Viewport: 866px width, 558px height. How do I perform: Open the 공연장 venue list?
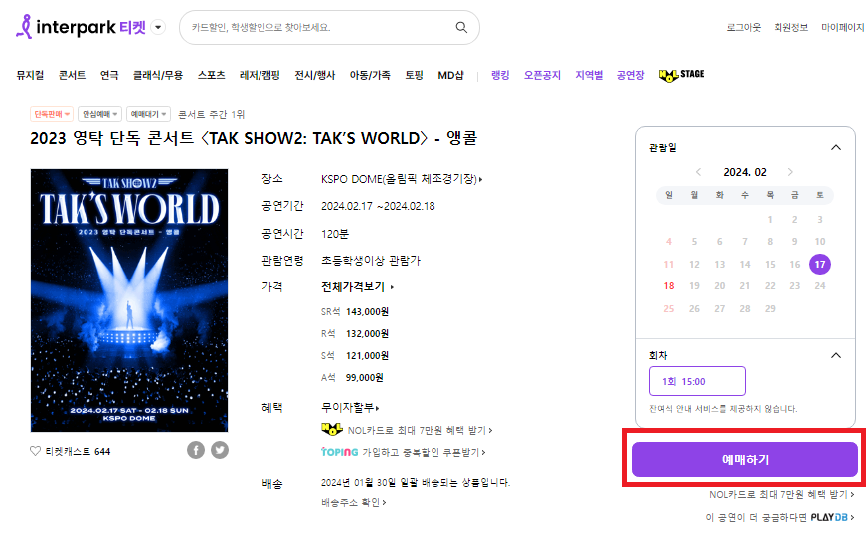point(630,75)
